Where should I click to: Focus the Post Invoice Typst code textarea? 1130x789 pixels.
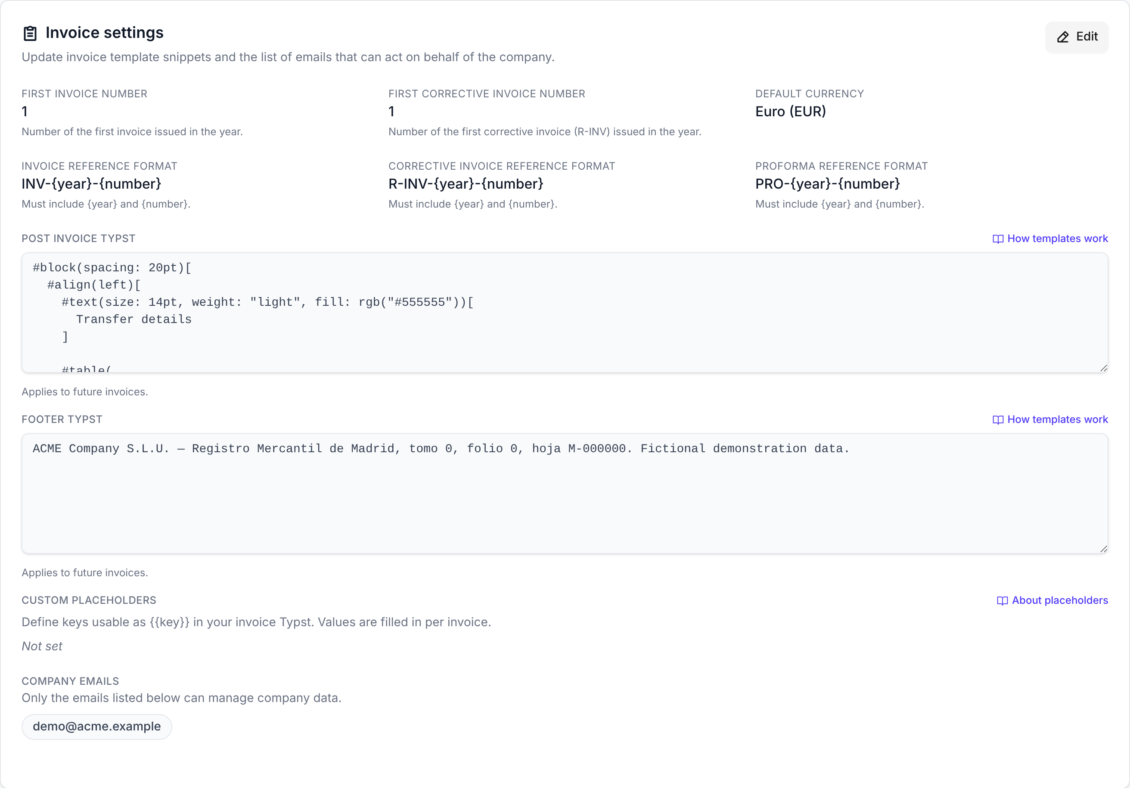[565, 313]
